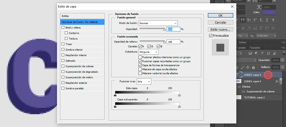
Task: Select Opciones de fusión: Por defecto
Action: coord(82,22)
